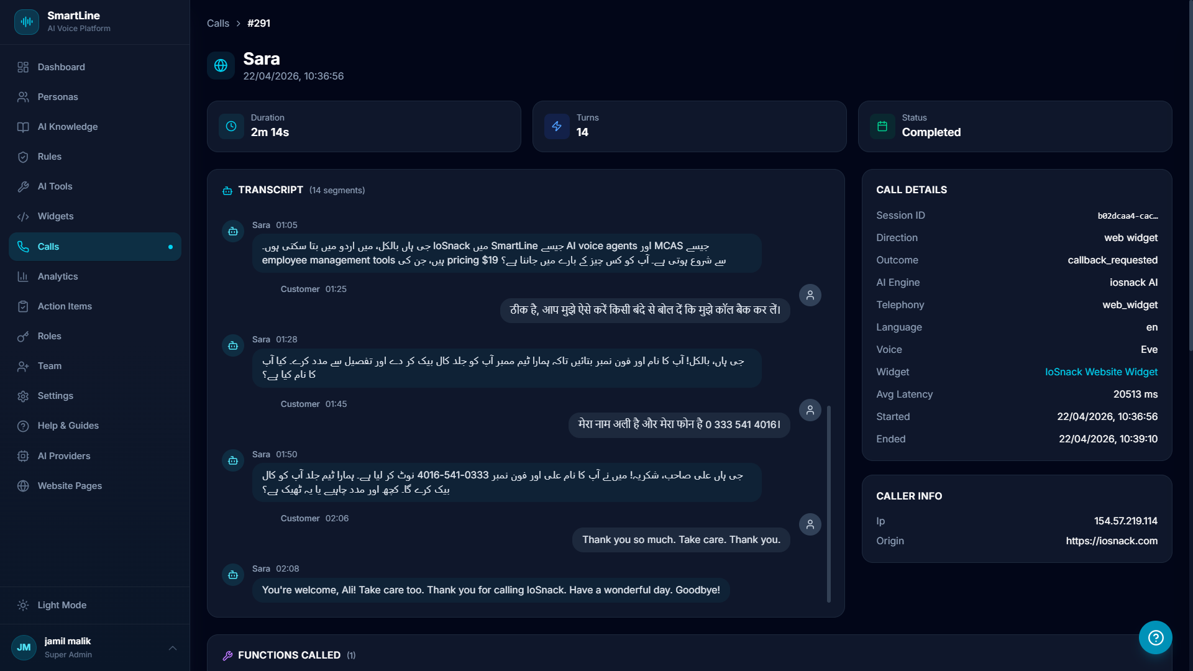
Task: Collapse the jamil malik account panel
Action: tap(172, 648)
